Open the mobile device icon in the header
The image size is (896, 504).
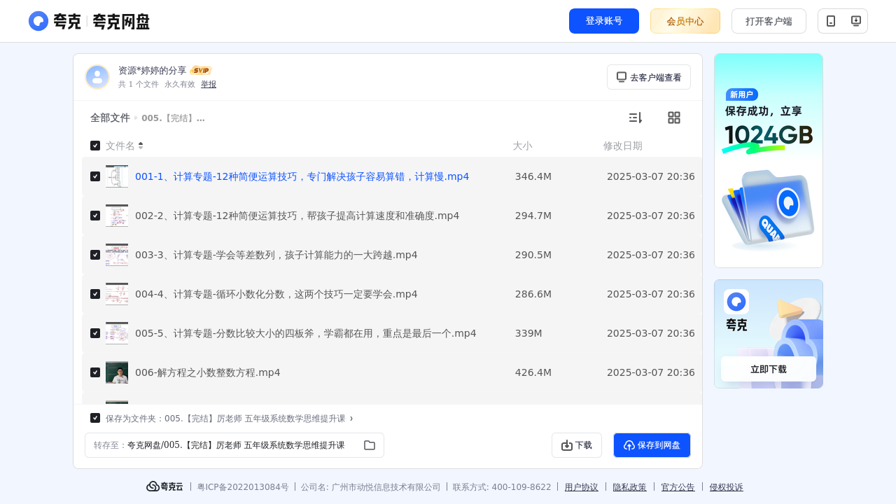[x=831, y=21]
